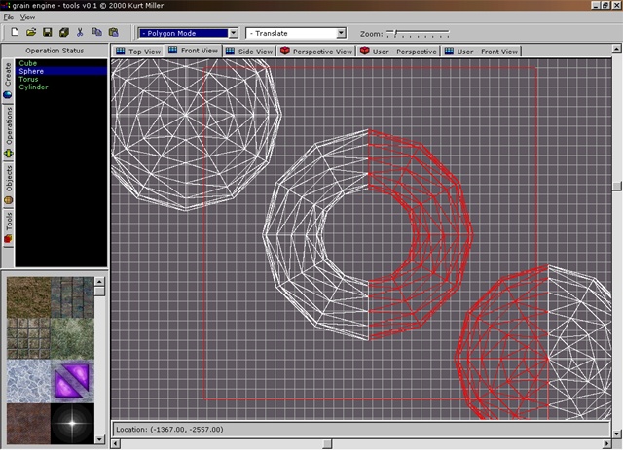
Task: Open the User - Front View tab
Action: pos(481,52)
